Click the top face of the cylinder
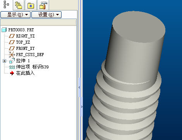 pyautogui.click(x=139, y=27)
